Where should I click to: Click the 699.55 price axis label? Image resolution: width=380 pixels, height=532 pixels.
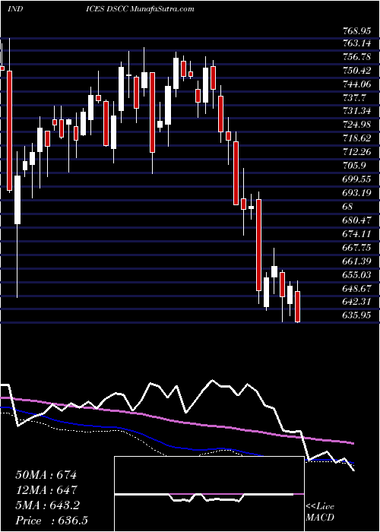(x=357, y=179)
